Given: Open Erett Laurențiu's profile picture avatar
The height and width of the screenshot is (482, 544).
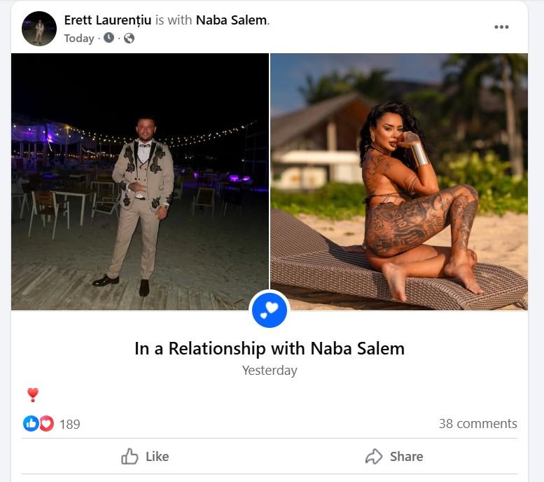Looking at the screenshot, I should tap(39, 29).
